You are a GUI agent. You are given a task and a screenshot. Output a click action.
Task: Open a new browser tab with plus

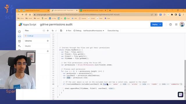[110, 10]
